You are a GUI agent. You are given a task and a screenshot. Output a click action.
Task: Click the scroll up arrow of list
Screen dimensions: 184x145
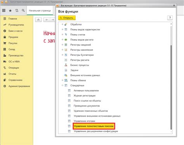[171, 24]
